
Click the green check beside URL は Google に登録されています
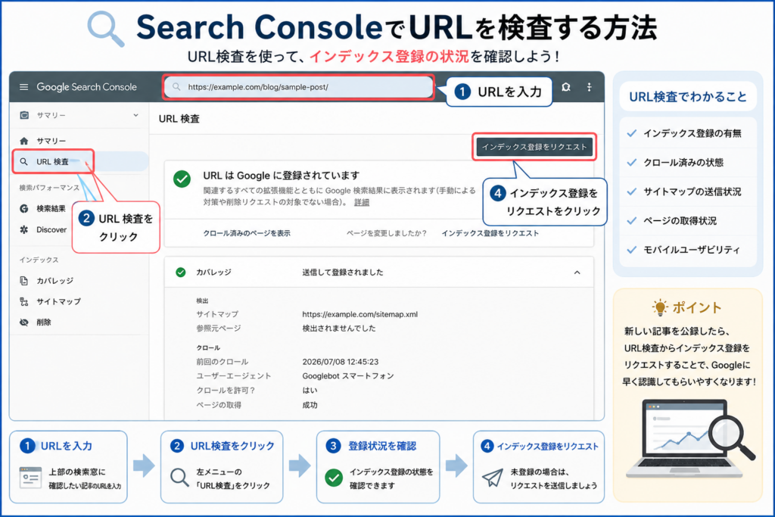click(x=182, y=179)
